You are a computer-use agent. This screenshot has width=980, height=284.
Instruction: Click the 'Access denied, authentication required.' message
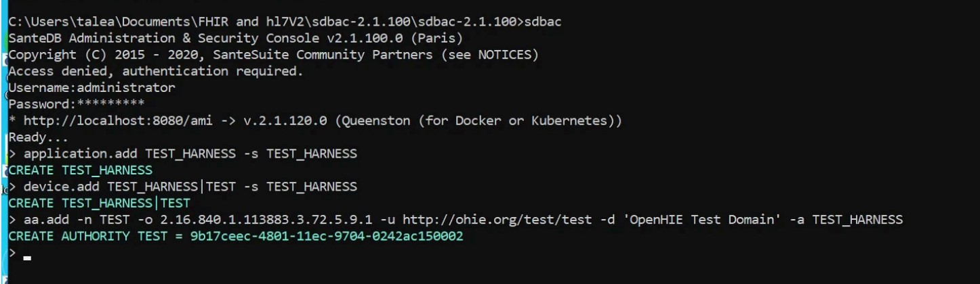[156, 71]
